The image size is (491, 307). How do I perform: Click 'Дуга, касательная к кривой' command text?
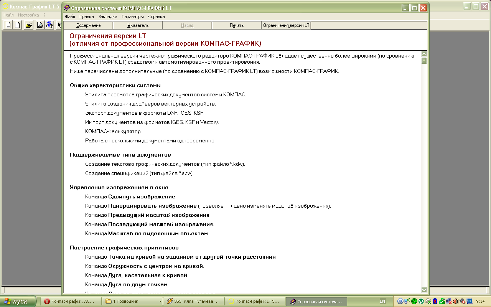(148, 275)
